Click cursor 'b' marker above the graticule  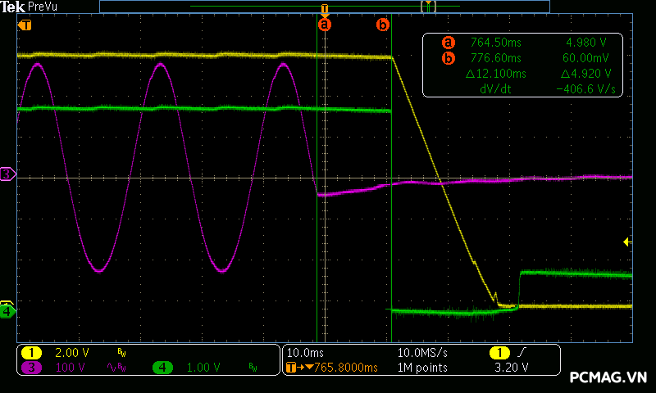coord(383,25)
